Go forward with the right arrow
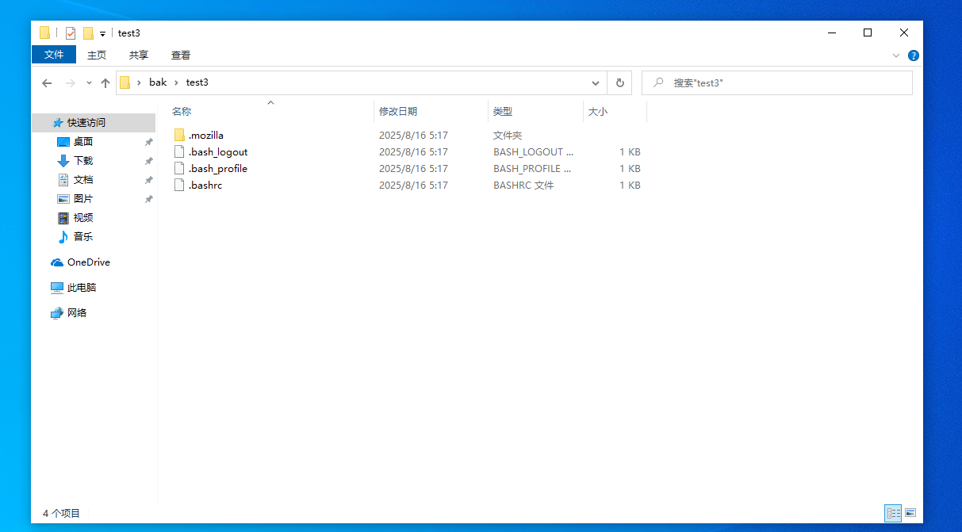This screenshot has height=532, width=962. pos(71,82)
